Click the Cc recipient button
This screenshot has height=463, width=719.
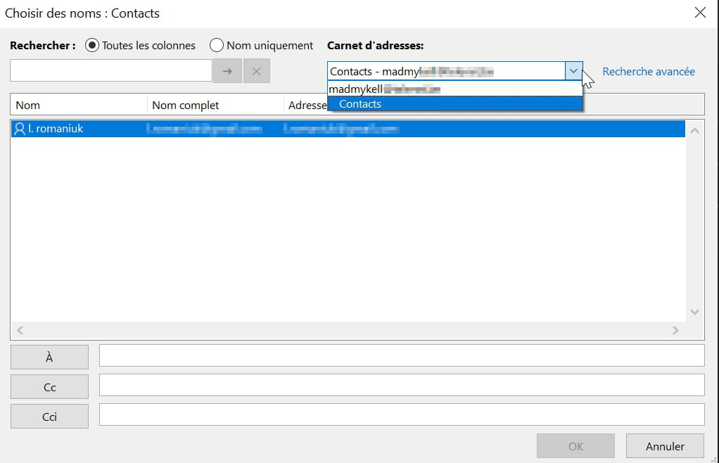coord(49,387)
